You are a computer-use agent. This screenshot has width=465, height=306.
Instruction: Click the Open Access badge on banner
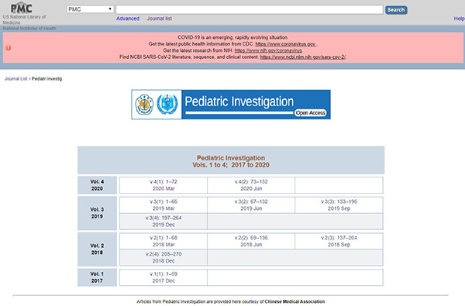point(311,112)
